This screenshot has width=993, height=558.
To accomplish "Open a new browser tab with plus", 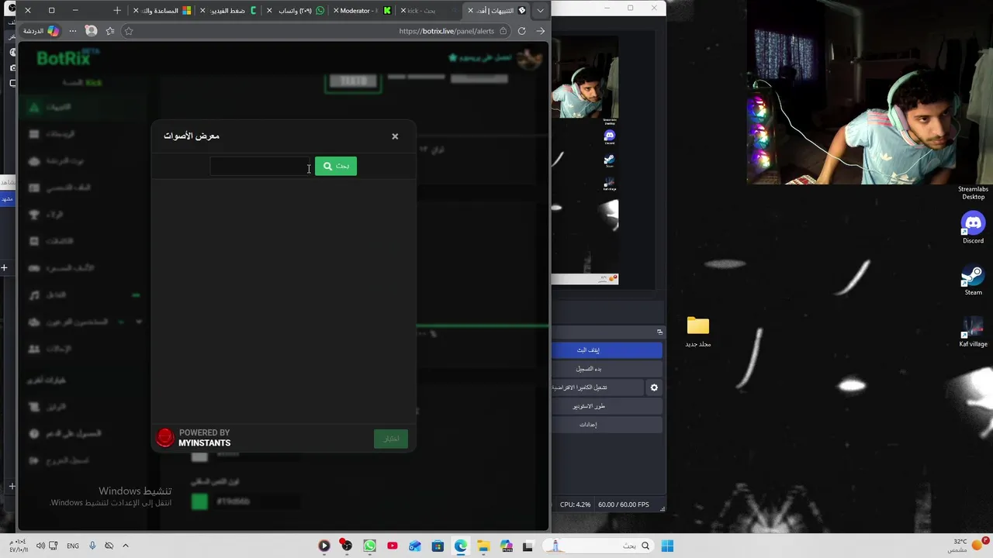I will click(117, 10).
